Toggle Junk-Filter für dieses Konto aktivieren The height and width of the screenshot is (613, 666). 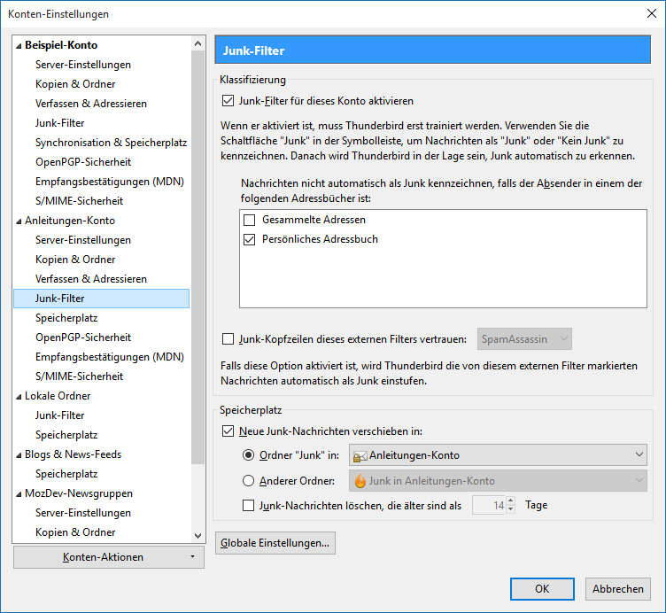tap(228, 101)
